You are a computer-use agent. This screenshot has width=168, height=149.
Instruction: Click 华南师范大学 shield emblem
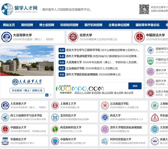tap(5, 141)
